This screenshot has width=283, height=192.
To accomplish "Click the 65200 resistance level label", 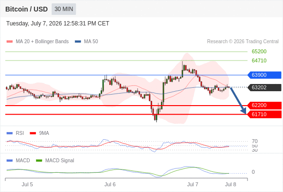I will coord(259,51).
